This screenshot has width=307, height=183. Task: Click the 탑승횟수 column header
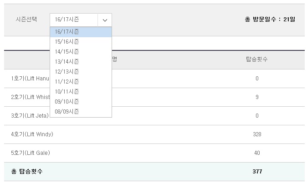coord(257,59)
